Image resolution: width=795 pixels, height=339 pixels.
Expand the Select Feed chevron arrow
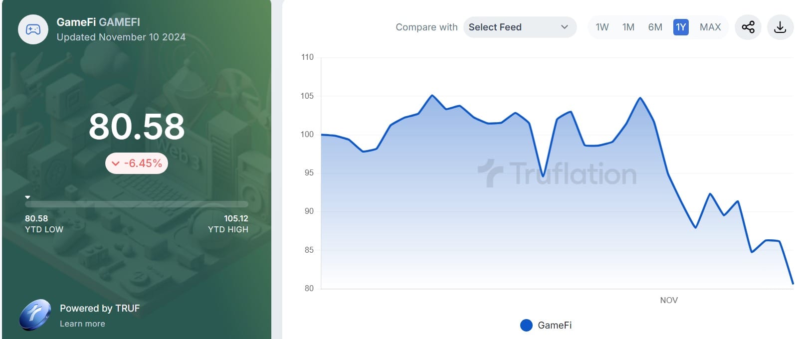565,27
